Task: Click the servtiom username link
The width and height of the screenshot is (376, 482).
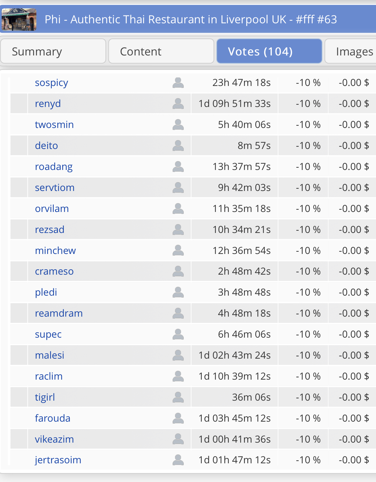Action: (55, 188)
